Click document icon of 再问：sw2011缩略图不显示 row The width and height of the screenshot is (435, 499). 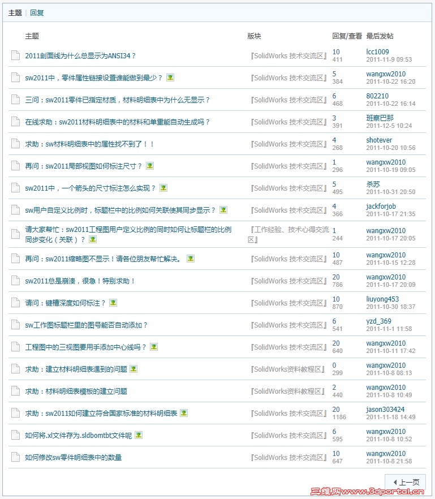15,259
